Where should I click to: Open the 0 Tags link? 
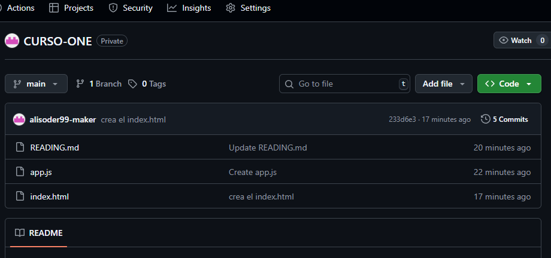(147, 84)
